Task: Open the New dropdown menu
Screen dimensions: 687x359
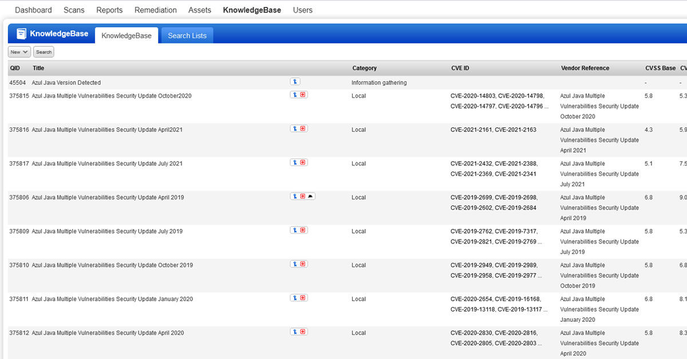Action: click(18, 51)
